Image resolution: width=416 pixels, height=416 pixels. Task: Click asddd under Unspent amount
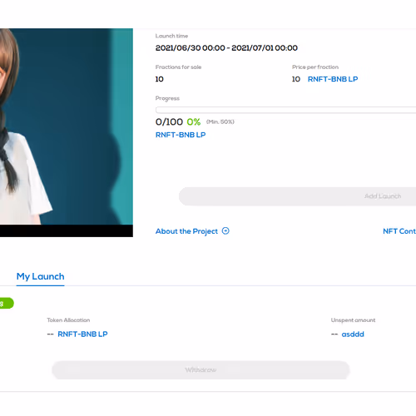353,334
